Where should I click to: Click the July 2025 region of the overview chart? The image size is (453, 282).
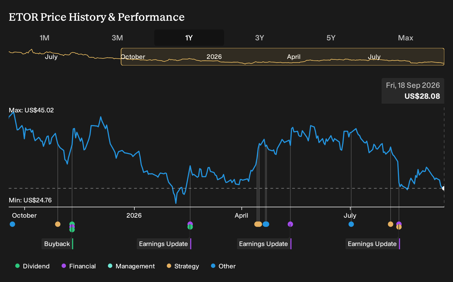tap(51, 57)
